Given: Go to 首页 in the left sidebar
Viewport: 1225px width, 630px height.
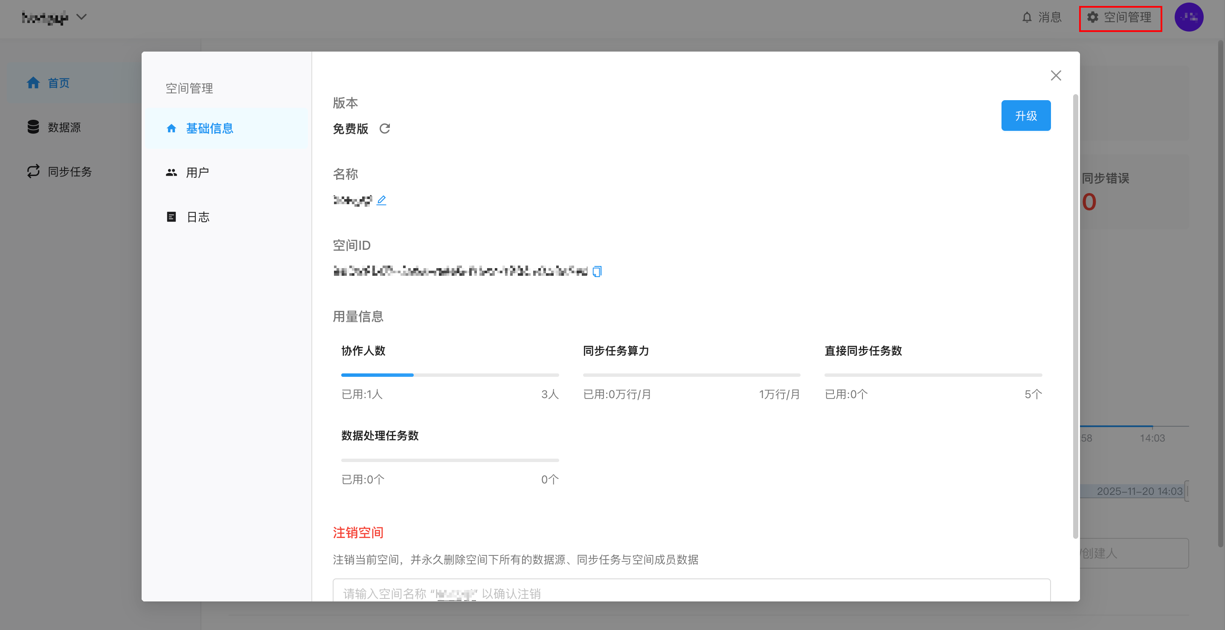Looking at the screenshot, I should (58, 83).
